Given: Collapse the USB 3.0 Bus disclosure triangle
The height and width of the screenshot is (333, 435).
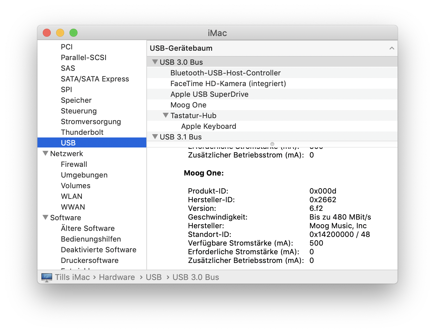Looking at the screenshot, I should tap(155, 62).
